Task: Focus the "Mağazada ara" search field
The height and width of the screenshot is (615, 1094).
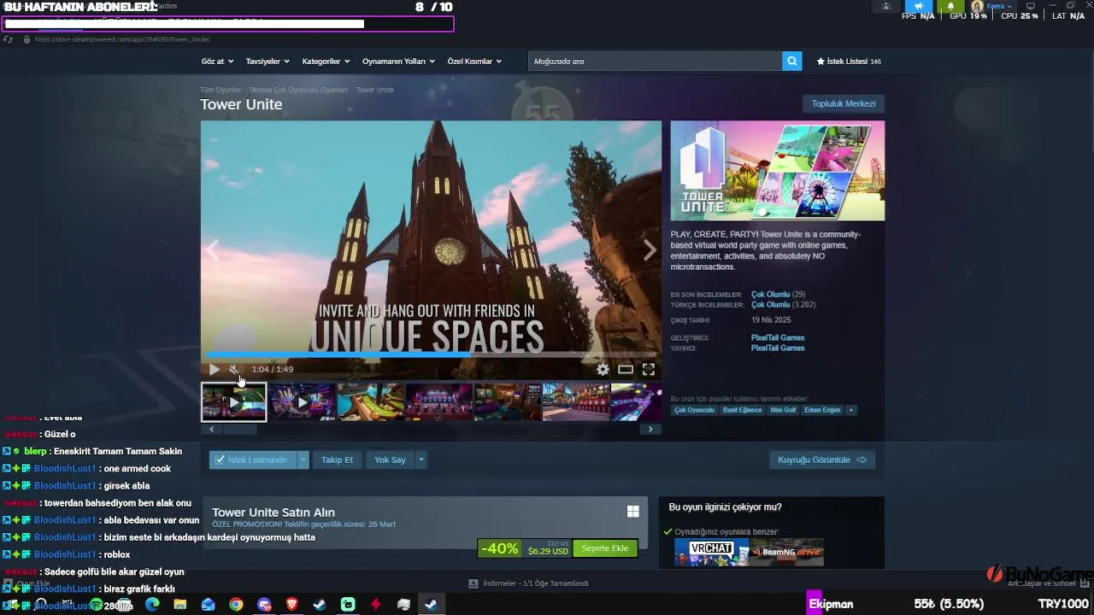Action: [655, 61]
